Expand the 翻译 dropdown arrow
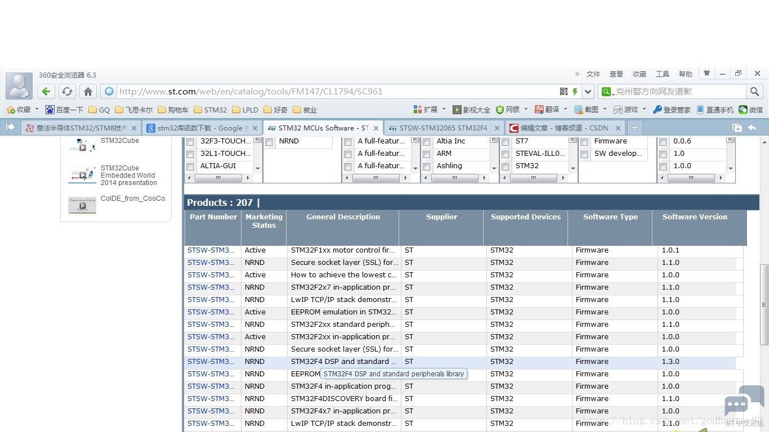The width and height of the screenshot is (769, 432). coord(565,109)
